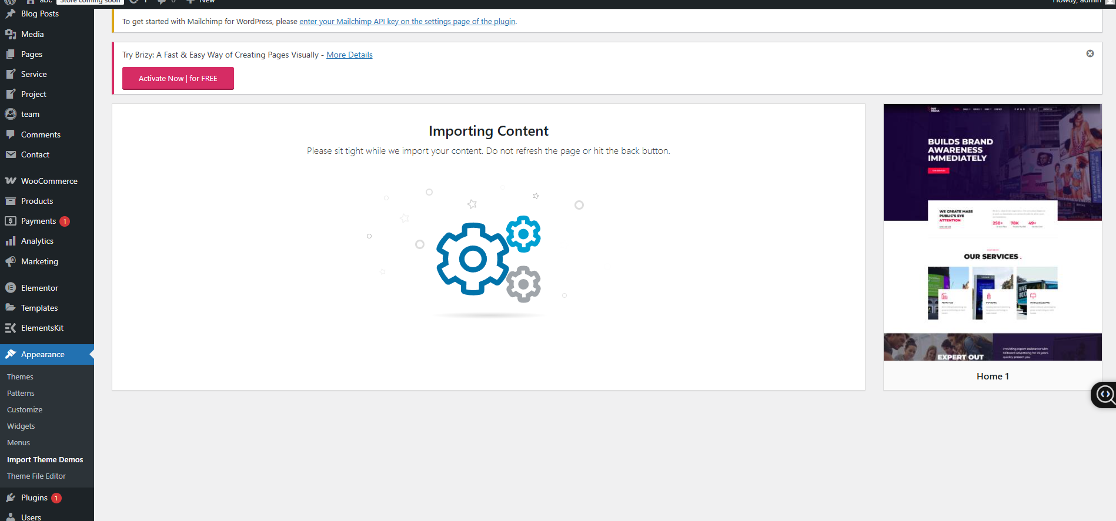This screenshot has width=1116, height=521.
Task: Open Elementor via its sidebar icon
Action: [x=11, y=288]
